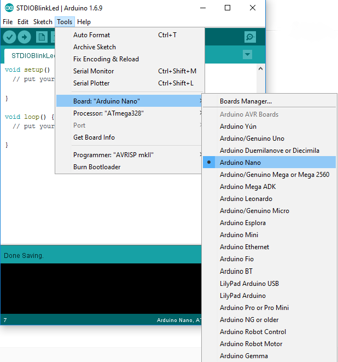Select Arduino BT board
This screenshot has height=362, width=338.
click(x=269, y=271)
